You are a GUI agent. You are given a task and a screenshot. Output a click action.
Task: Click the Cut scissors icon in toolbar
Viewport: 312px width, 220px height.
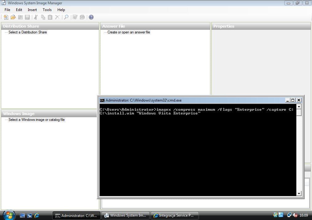[36, 17]
